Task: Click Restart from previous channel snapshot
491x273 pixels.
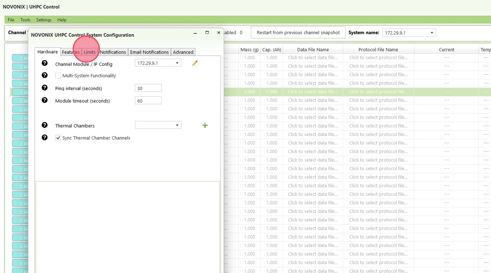Action: [298, 33]
